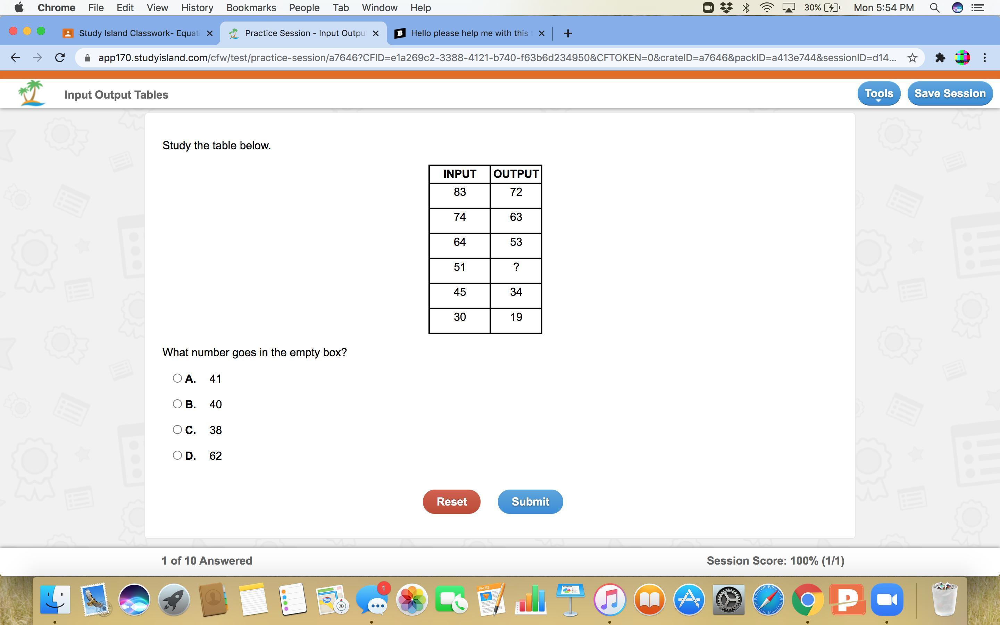Open Chrome three-dot menu
Viewport: 1000px width, 625px height.
click(985, 58)
